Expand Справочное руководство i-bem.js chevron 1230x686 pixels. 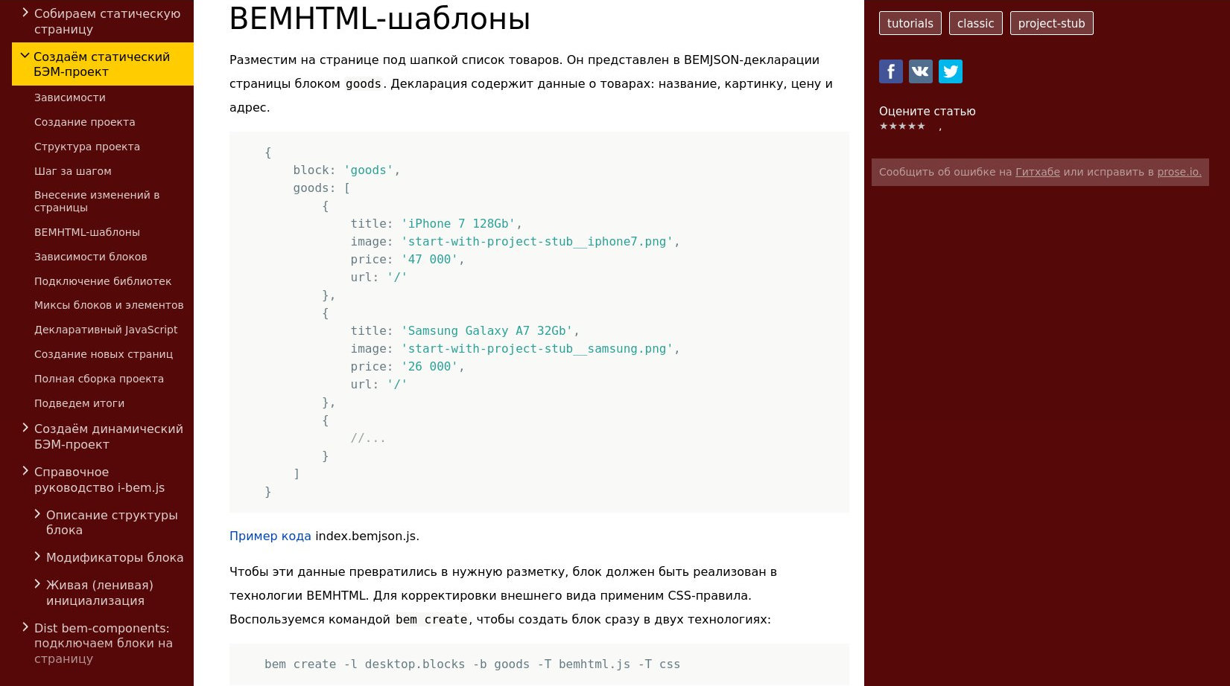pos(25,471)
